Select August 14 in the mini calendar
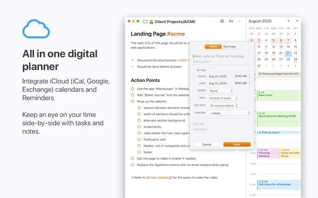 coord(288,47)
